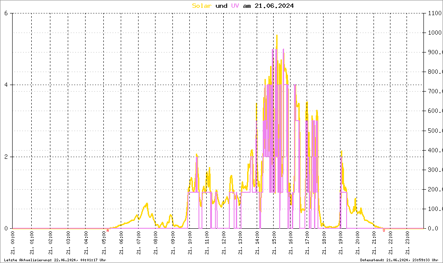The height and width of the screenshot is (263, 443).
Task: Click left axis label '4'
Action: coord(6,85)
